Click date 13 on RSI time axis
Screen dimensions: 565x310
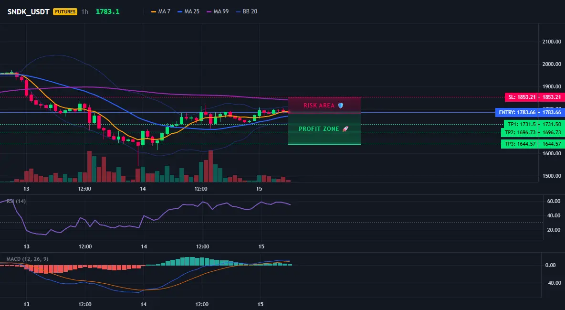[x=26, y=247]
